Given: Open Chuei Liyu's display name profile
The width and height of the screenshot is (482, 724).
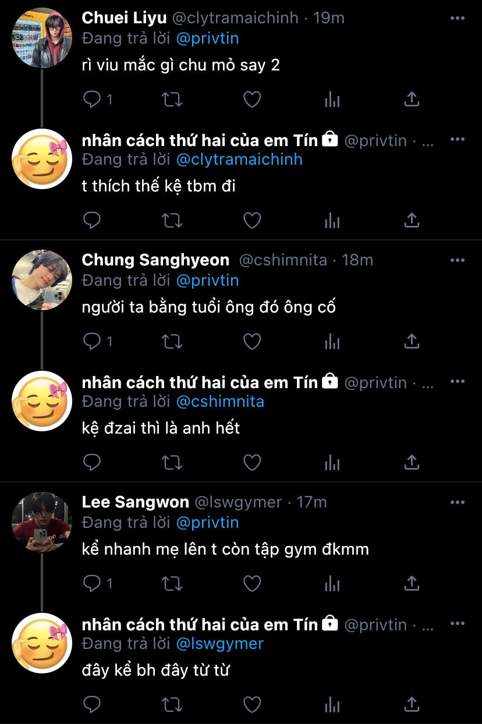Looking at the screenshot, I should click(124, 18).
